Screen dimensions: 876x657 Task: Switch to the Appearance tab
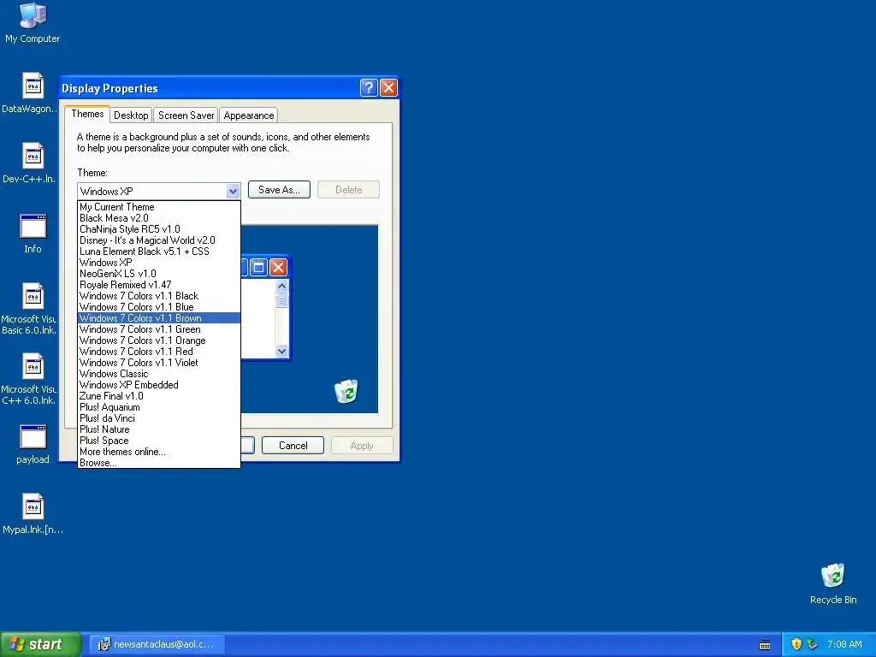click(x=249, y=115)
